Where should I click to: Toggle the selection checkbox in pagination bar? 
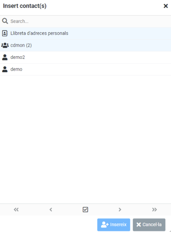(x=85, y=209)
